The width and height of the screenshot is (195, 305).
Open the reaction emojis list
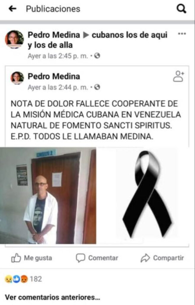pos(16,279)
